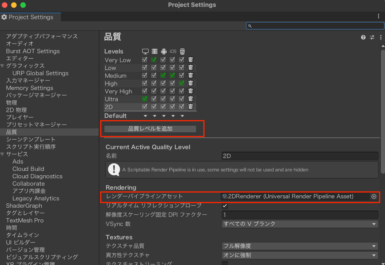Click the desktop standalone platform icon
385x265 pixels.
click(x=145, y=52)
